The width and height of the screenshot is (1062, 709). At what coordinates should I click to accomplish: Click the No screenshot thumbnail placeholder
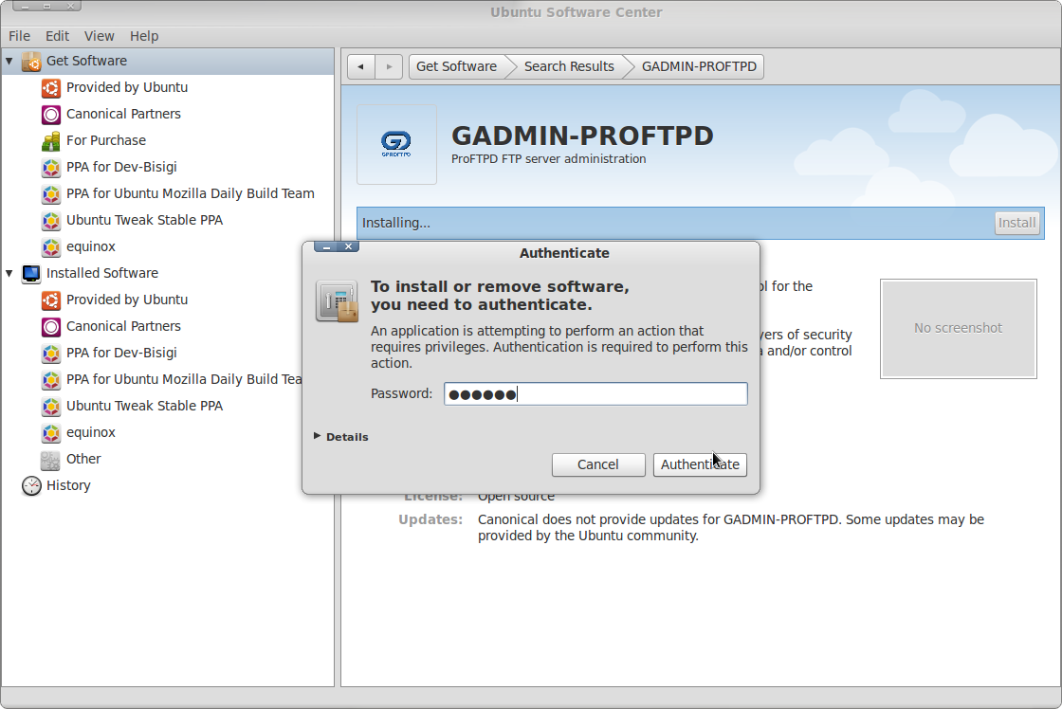pyautogui.click(x=959, y=328)
